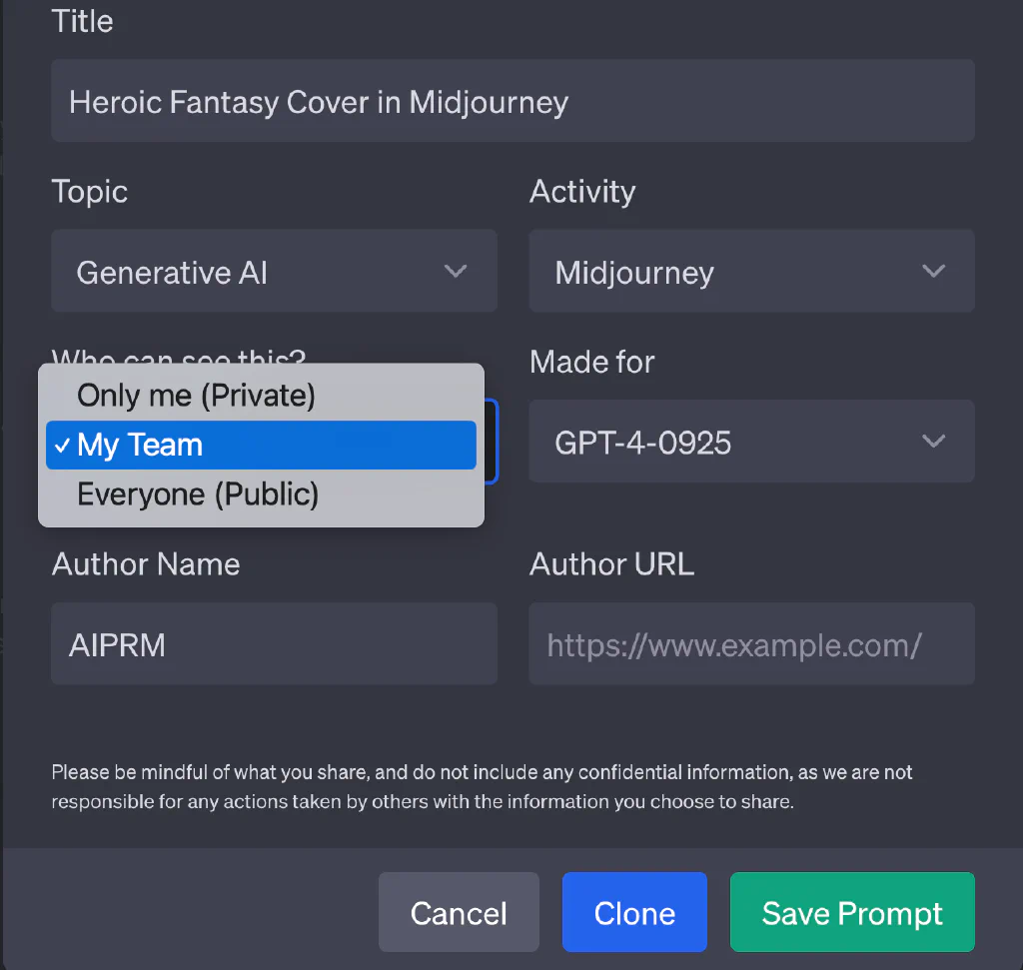Focus the Title text field

pos(512,101)
